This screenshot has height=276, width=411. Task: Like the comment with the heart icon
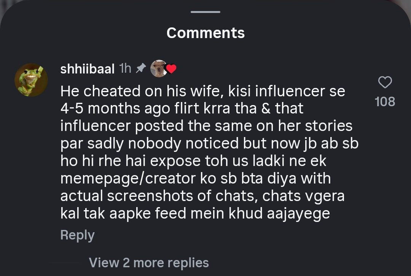pyautogui.click(x=385, y=82)
